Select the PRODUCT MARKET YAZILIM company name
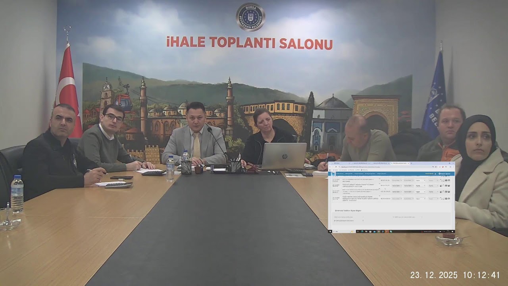Screen dimensions: 508x286 pos(358,186)
